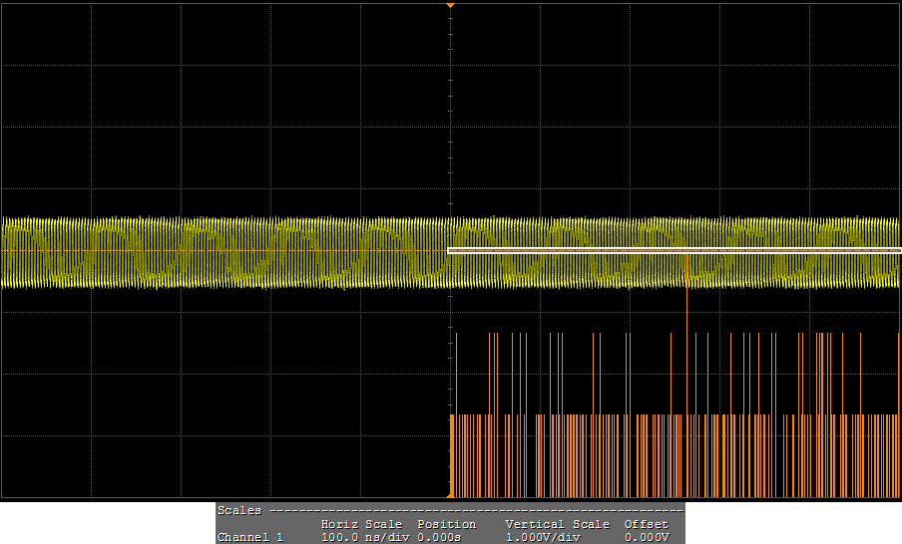The image size is (902, 544).
Task: Click the Vertical Scale column heading
Action: 557,524
